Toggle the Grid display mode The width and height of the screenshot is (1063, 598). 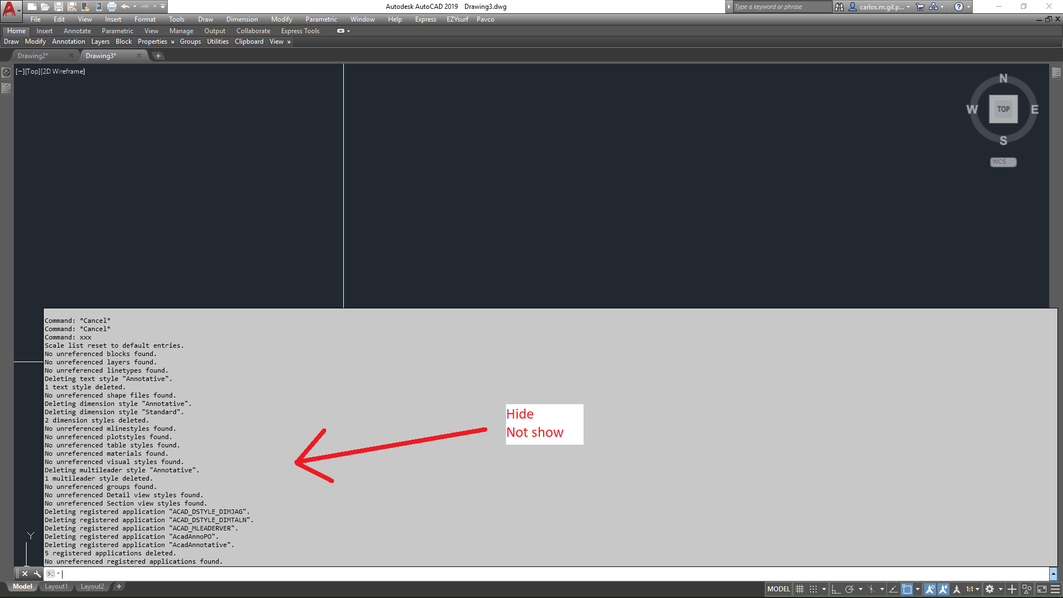click(x=799, y=589)
